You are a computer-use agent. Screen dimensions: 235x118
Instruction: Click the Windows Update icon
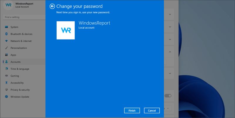coord(6,97)
